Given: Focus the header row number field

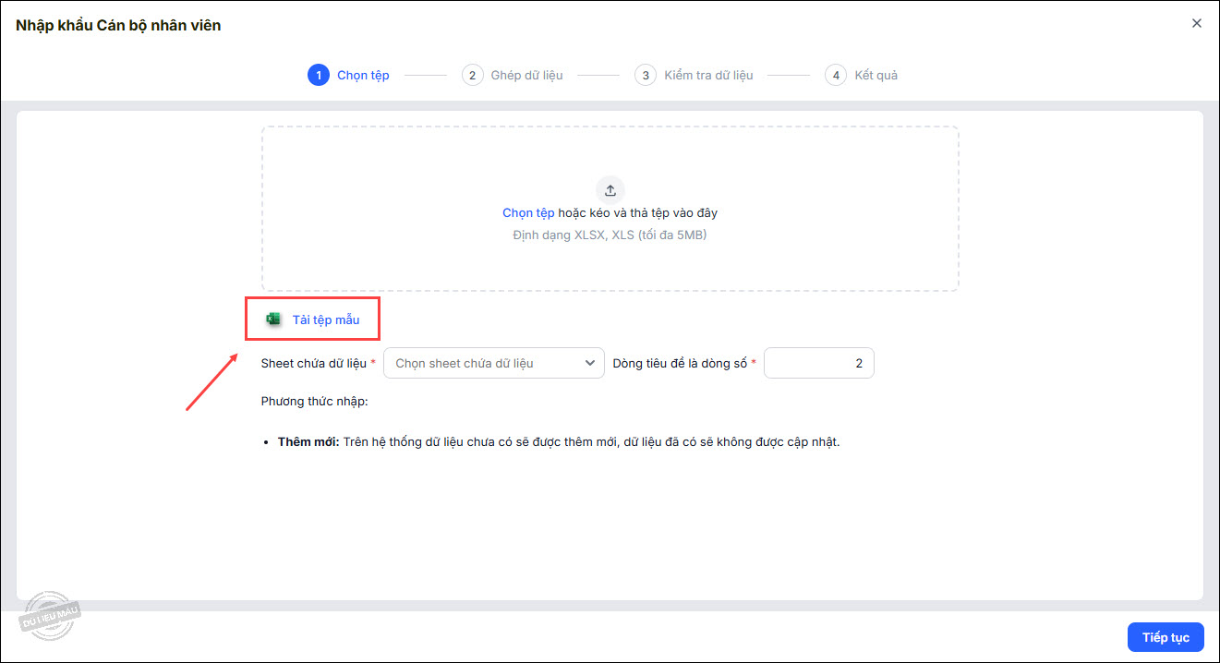Looking at the screenshot, I should tap(818, 363).
